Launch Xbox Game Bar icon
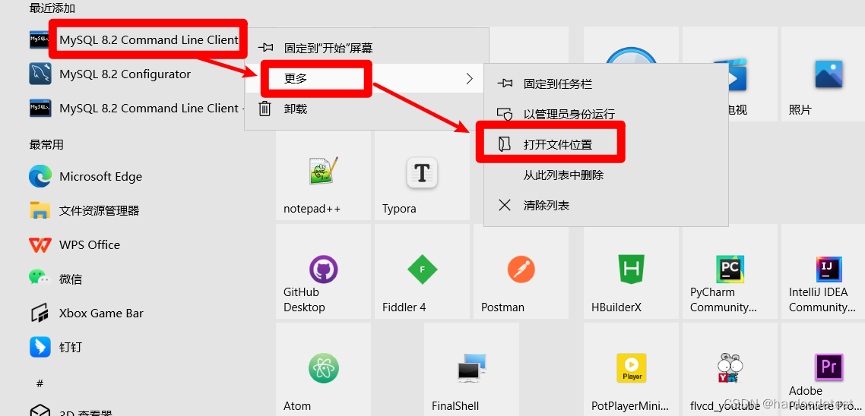This screenshot has height=416, width=865. [40, 313]
